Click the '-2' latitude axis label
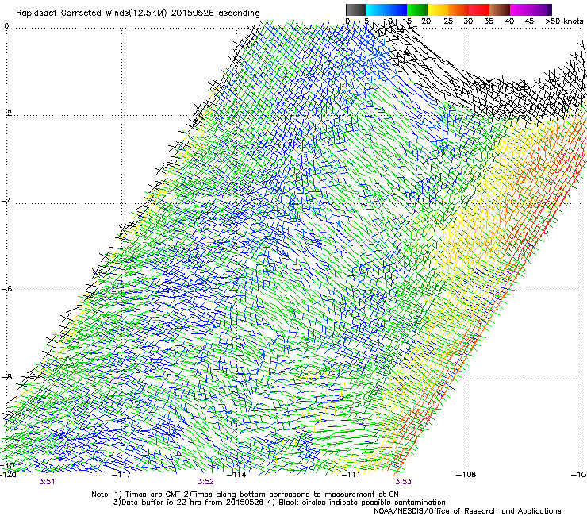Screen dimensions: 587x516 pyautogui.click(x=6, y=114)
